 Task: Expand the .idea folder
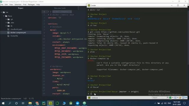pyautogui.click(x=6, y=23)
